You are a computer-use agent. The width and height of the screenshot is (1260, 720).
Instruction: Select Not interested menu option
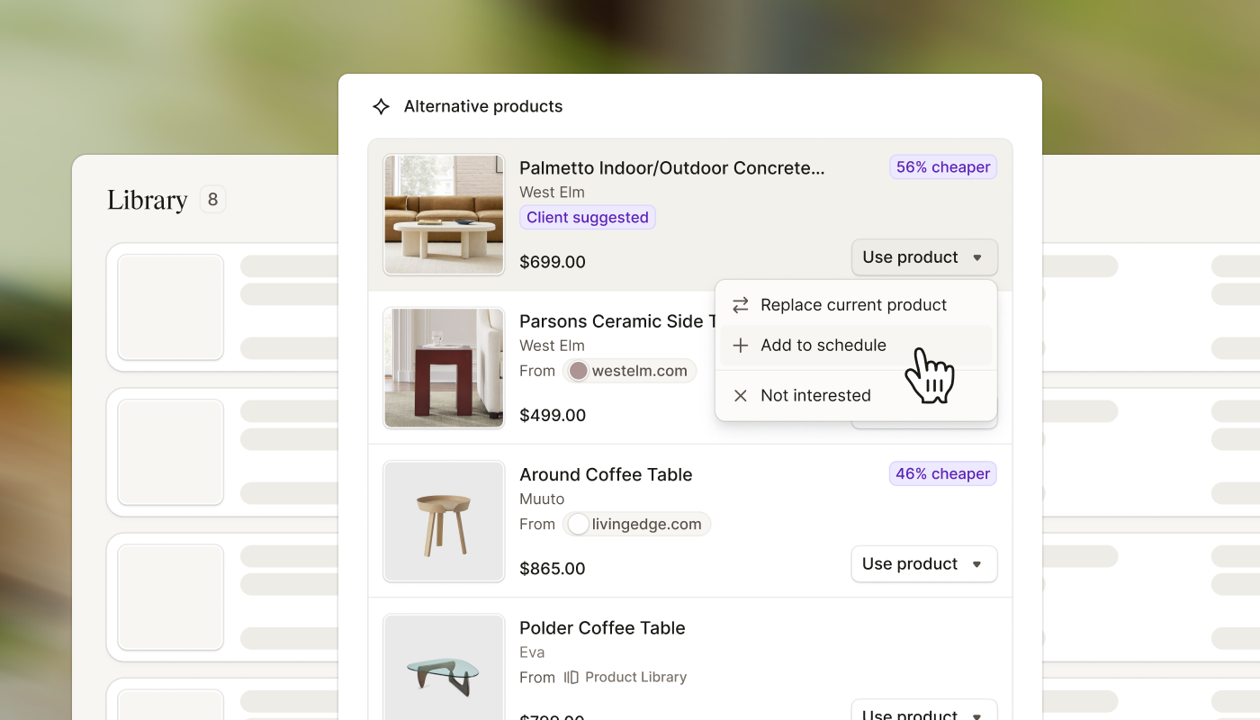click(x=856, y=396)
